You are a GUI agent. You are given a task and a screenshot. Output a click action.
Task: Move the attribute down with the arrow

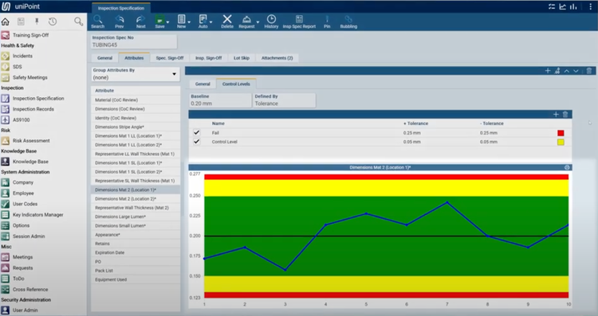tap(576, 71)
